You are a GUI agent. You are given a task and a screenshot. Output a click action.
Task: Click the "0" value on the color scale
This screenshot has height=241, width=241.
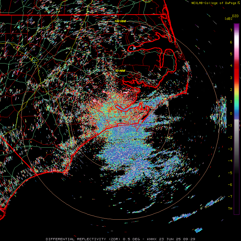[x=231, y=114]
